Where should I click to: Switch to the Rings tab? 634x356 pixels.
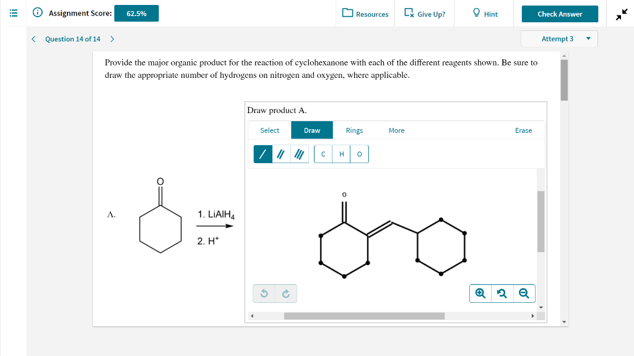pos(354,130)
